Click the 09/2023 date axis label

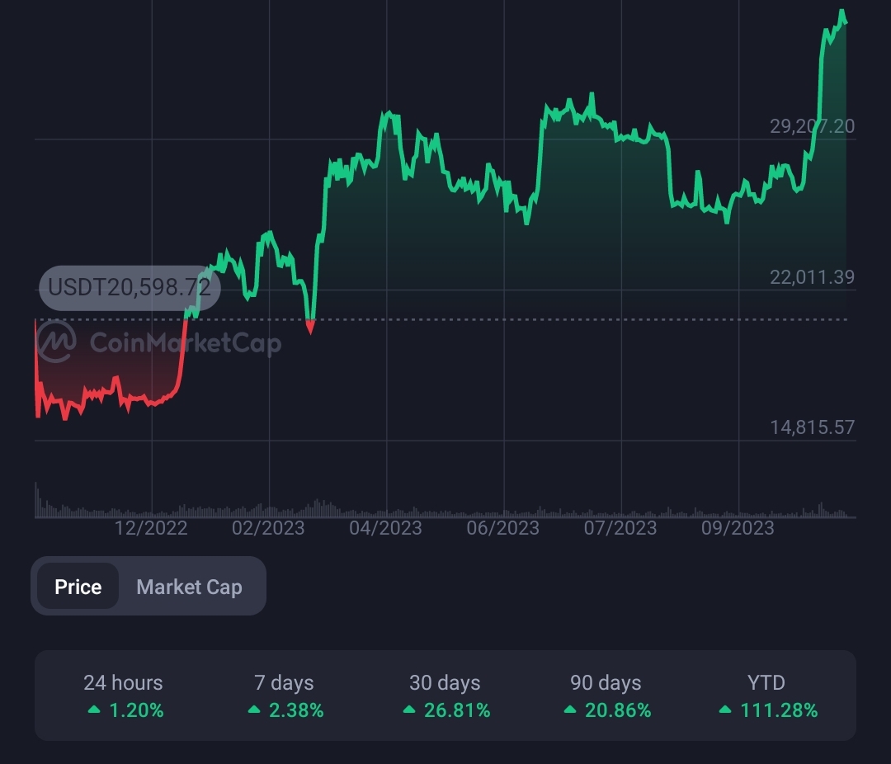pos(738,527)
